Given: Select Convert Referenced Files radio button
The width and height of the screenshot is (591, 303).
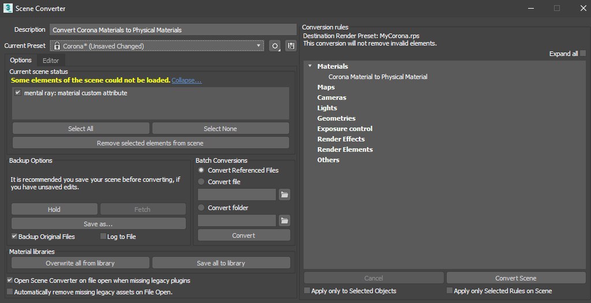Looking at the screenshot, I should click(201, 170).
